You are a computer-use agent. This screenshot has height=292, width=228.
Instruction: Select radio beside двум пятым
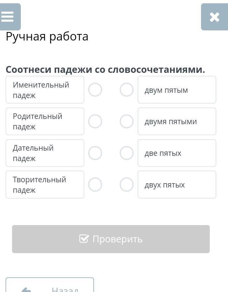(x=127, y=90)
